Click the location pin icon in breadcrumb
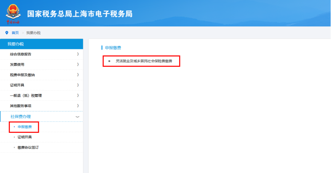Viewport: 331px width, 173px height. (6, 33)
